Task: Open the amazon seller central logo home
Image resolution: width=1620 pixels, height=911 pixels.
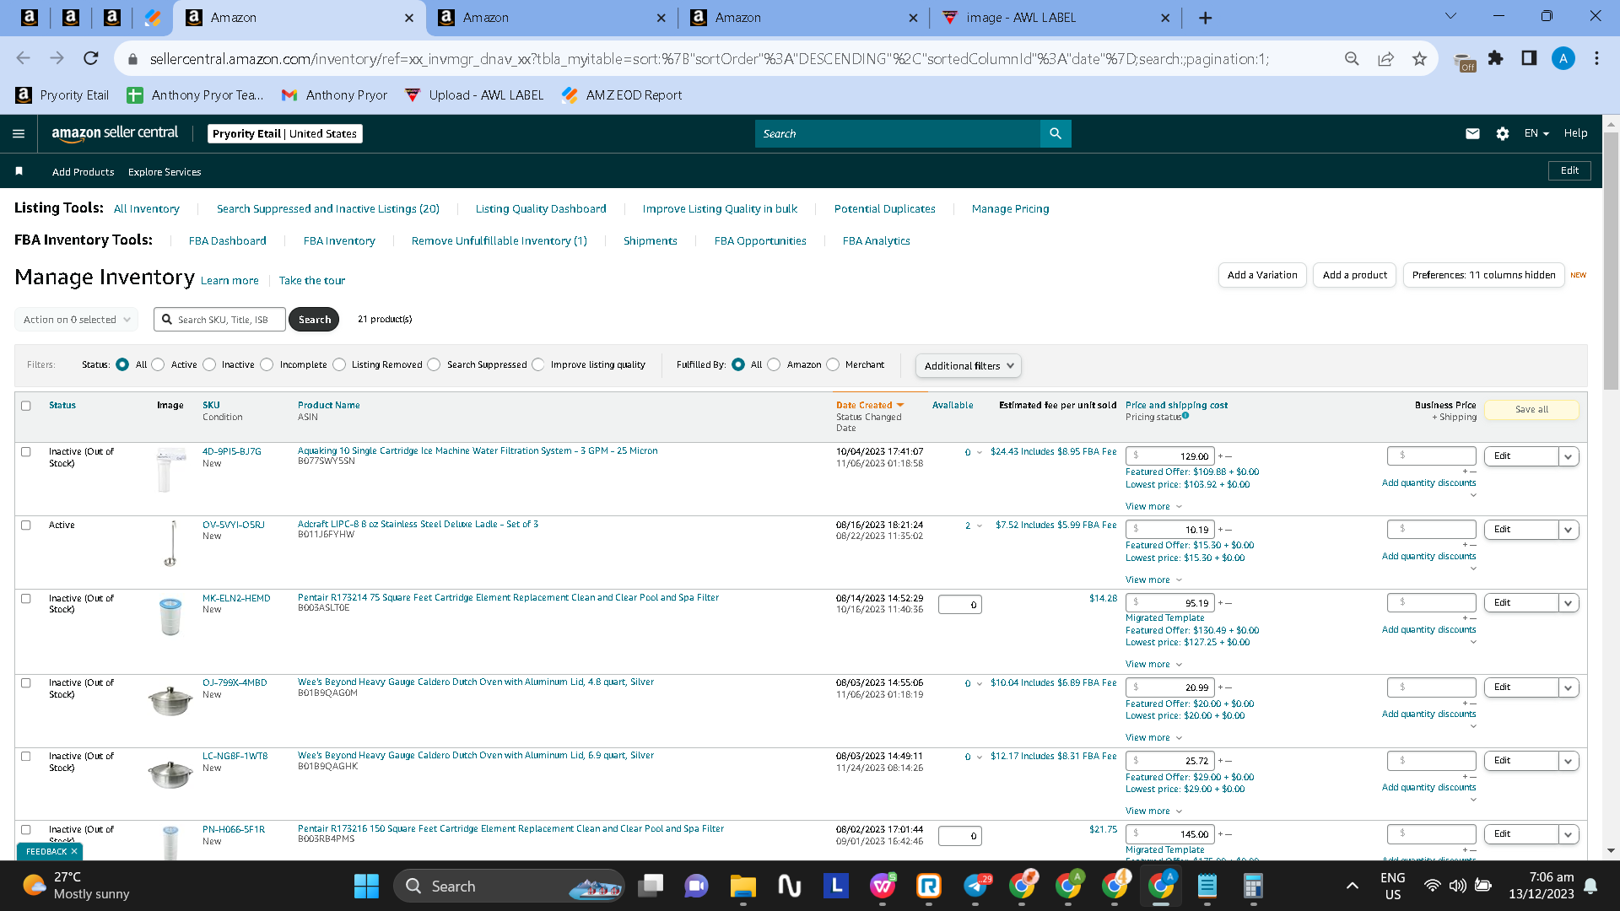Action: click(115, 133)
